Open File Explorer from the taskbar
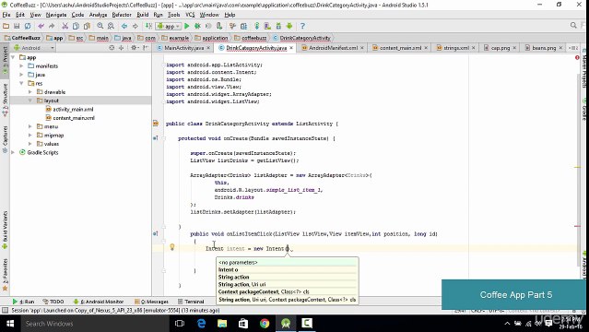Screen dimensions: 589x332 point(222,324)
